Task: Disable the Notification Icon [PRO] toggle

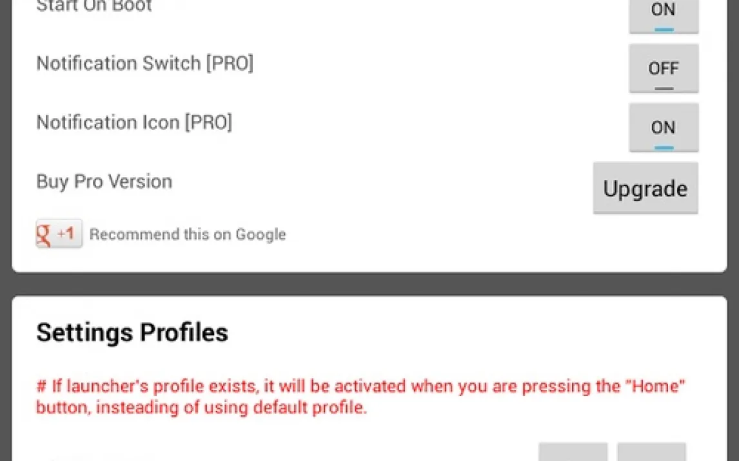Action: tap(664, 127)
